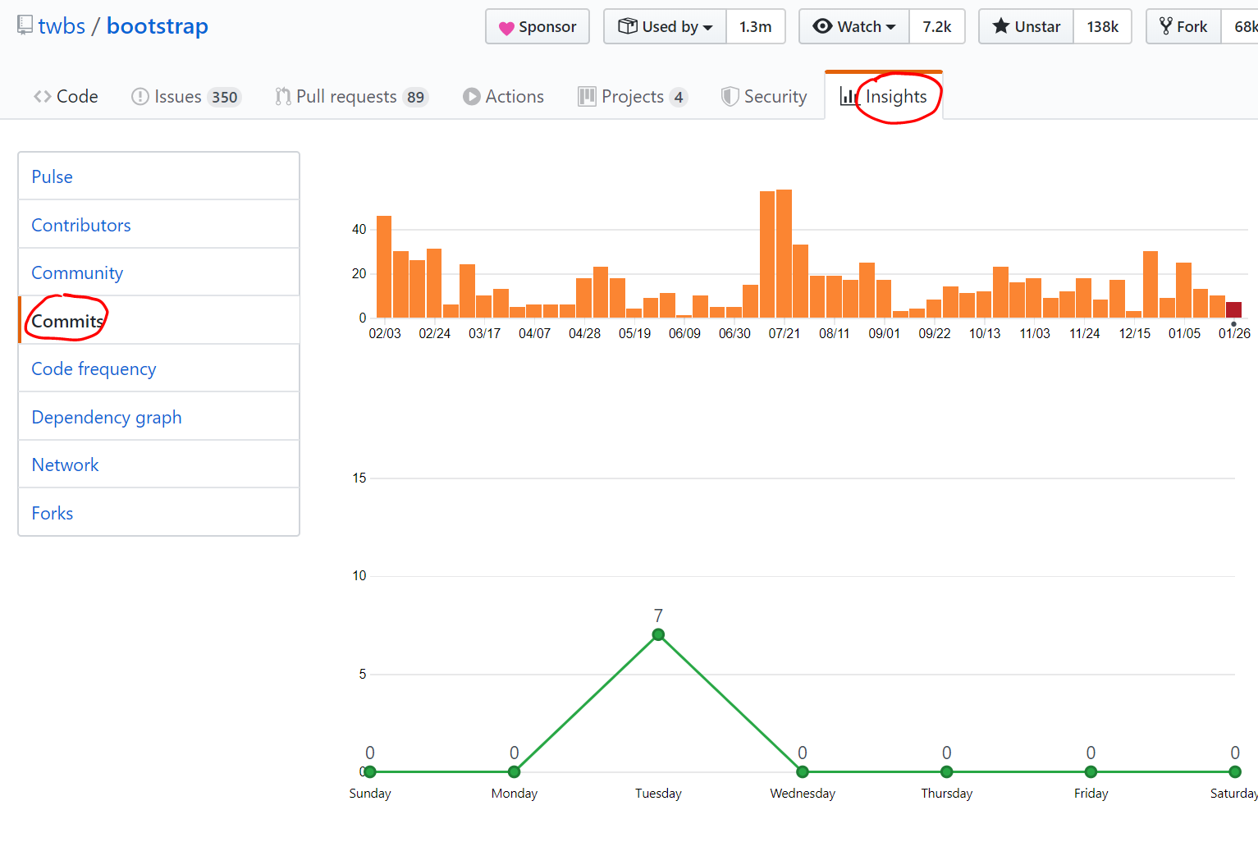The width and height of the screenshot is (1258, 865).
Task: Click the Sunday data point on the line chart
Action: tap(370, 771)
